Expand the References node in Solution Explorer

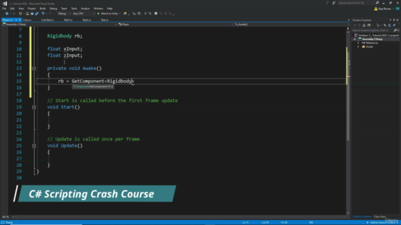tap(358, 43)
